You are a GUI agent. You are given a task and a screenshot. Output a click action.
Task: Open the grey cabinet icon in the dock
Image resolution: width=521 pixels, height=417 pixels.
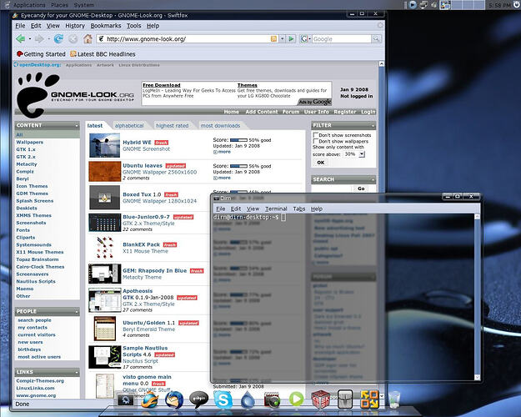click(345, 399)
